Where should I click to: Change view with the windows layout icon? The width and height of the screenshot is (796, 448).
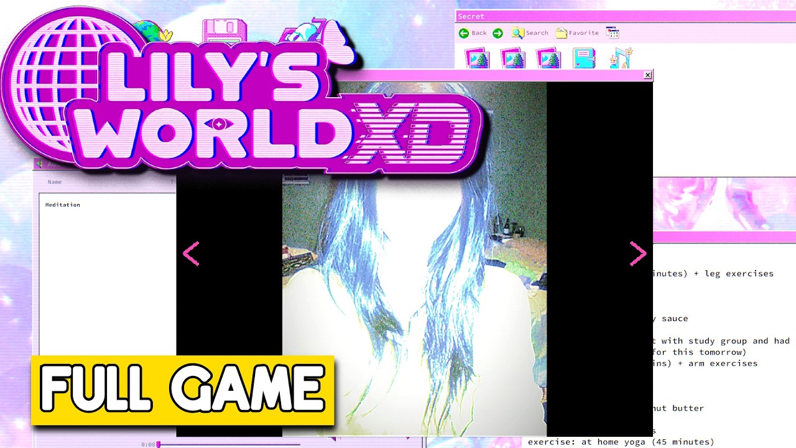pos(613,33)
